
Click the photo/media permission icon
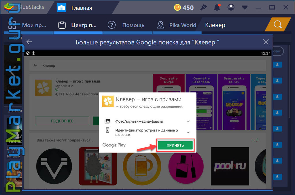click(107, 121)
